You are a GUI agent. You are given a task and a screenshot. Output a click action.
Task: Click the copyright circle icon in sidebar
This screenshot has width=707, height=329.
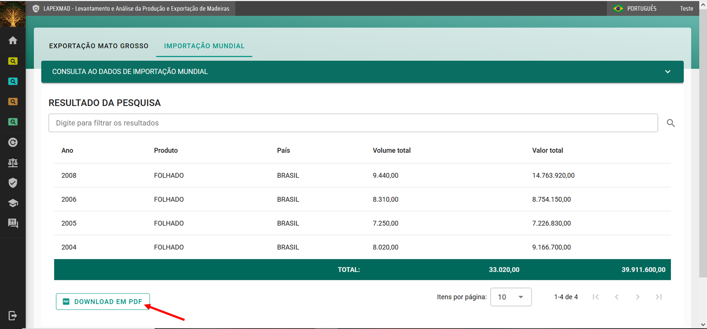[13, 142]
